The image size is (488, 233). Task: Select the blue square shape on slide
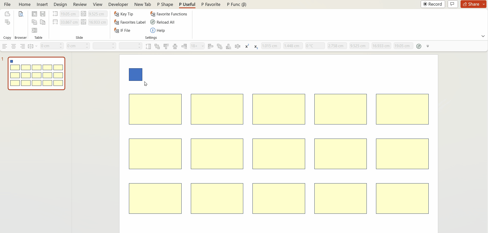click(x=136, y=75)
